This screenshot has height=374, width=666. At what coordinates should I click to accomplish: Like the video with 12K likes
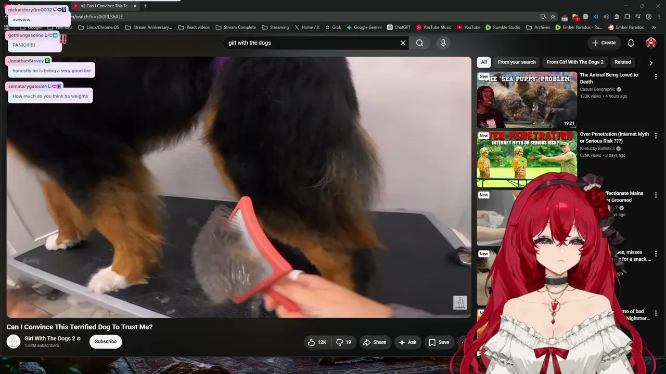click(x=317, y=342)
